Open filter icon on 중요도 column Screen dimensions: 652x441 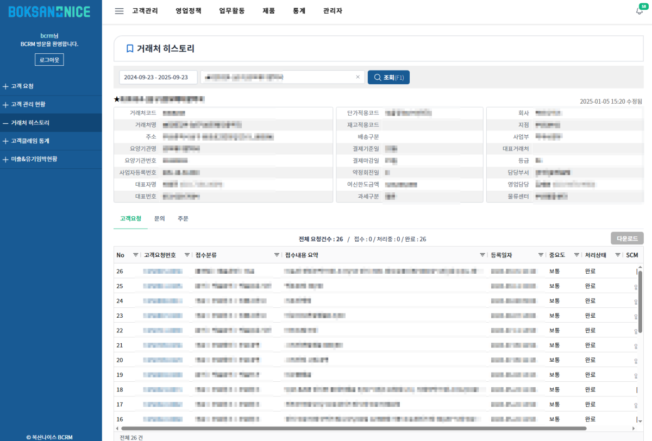point(576,255)
